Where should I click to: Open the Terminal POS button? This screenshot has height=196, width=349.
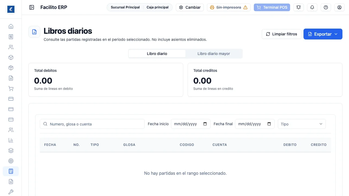tap(272, 7)
